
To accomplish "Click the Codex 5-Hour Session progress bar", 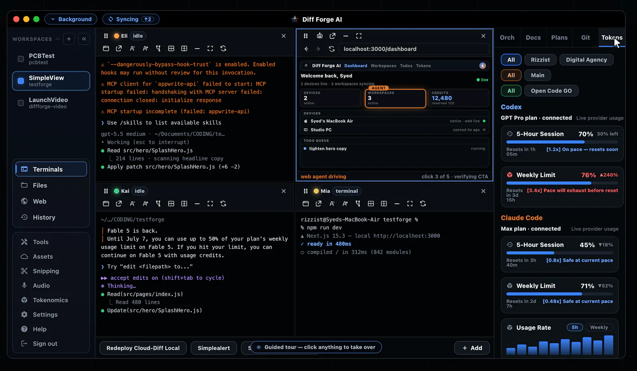I will point(562,142).
